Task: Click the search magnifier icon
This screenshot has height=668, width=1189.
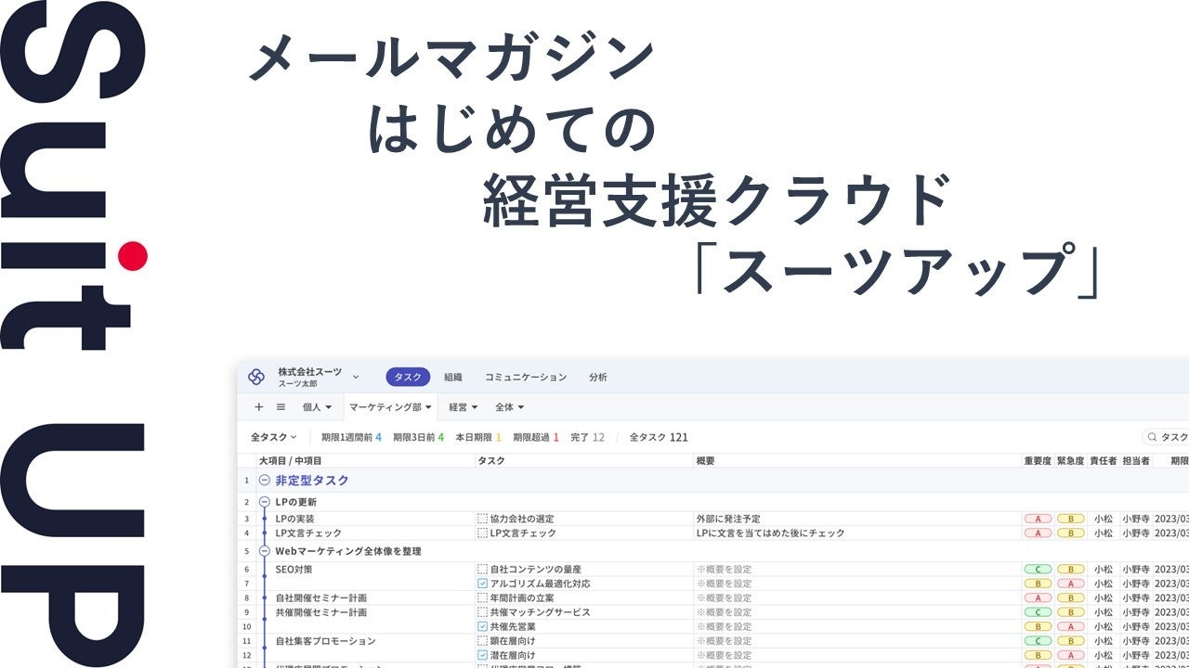Action: [x=1153, y=437]
